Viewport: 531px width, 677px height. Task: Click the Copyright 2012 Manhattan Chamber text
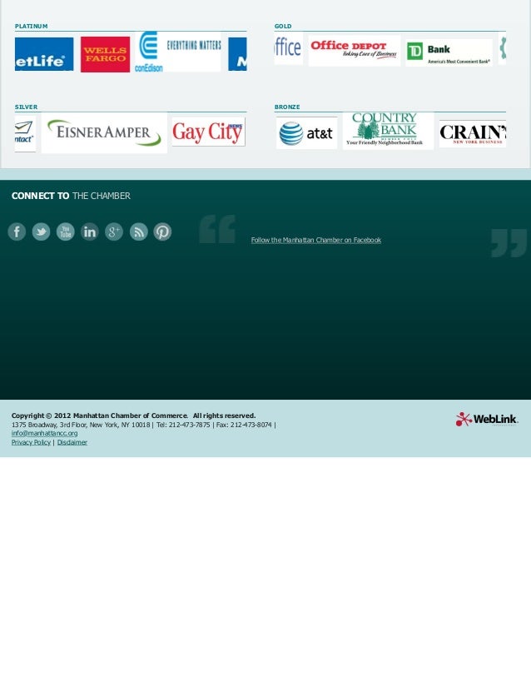tap(133, 416)
